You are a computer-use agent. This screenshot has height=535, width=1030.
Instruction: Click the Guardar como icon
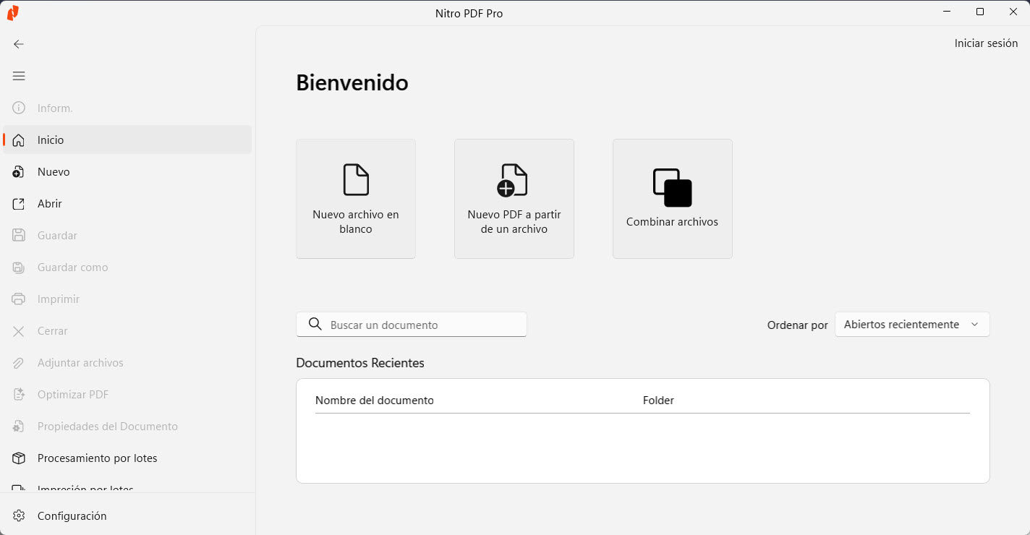(x=19, y=267)
